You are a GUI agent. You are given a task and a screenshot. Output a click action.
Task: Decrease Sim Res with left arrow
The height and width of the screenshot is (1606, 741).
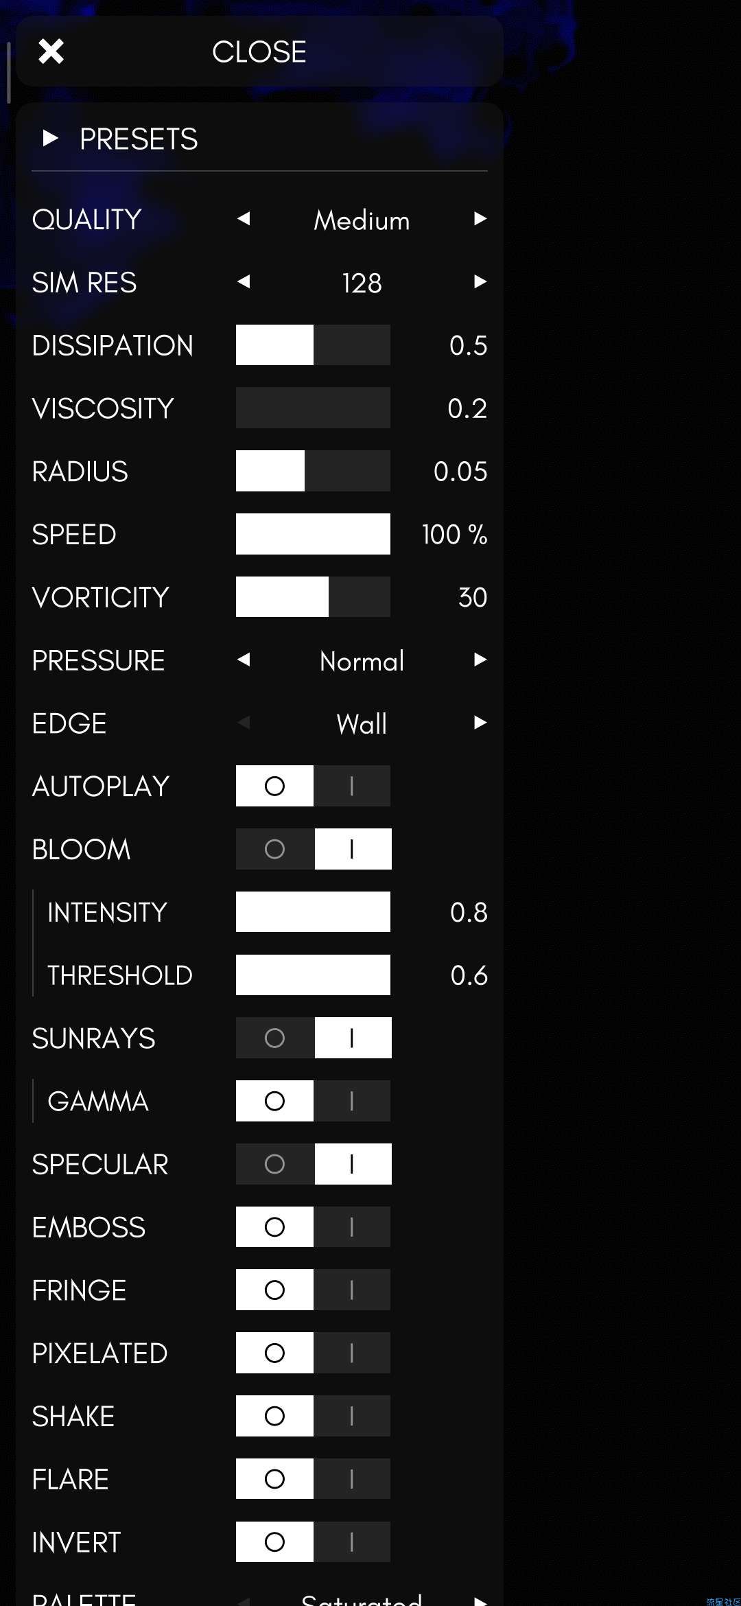tap(244, 282)
